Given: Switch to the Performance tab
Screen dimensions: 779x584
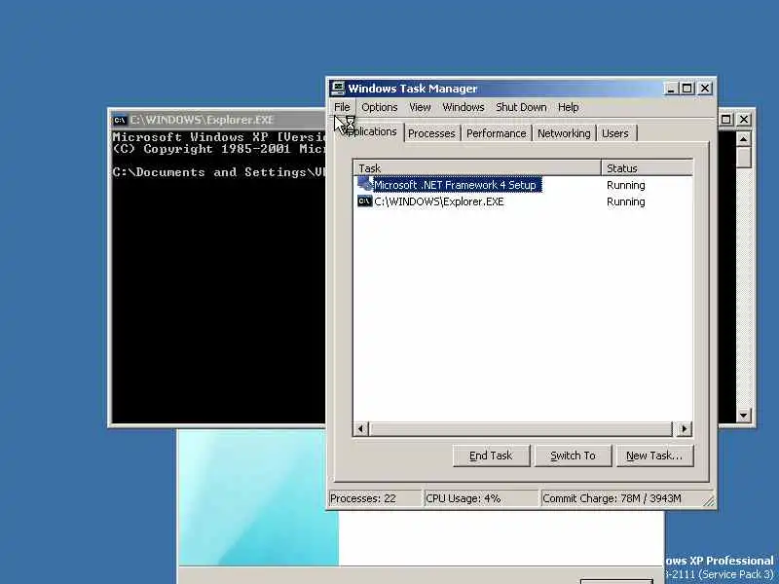Looking at the screenshot, I should click(496, 133).
